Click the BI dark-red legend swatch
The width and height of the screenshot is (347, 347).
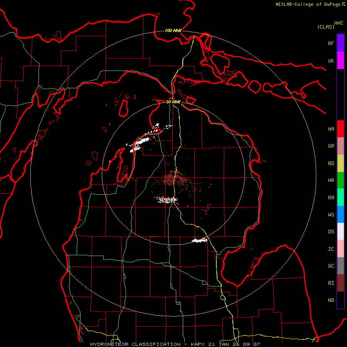(x=340, y=283)
